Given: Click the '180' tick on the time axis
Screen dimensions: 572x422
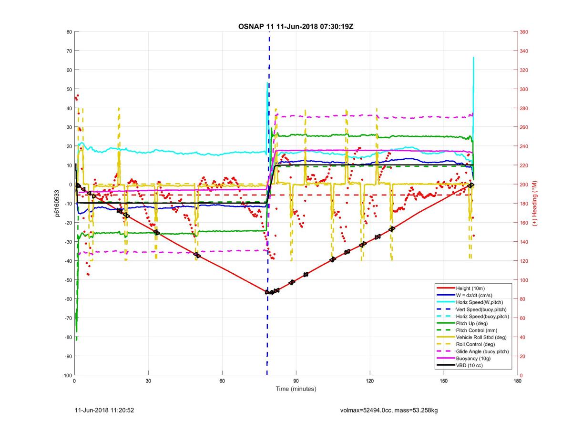Looking at the screenshot, I should pyautogui.click(x=518, y=381).
